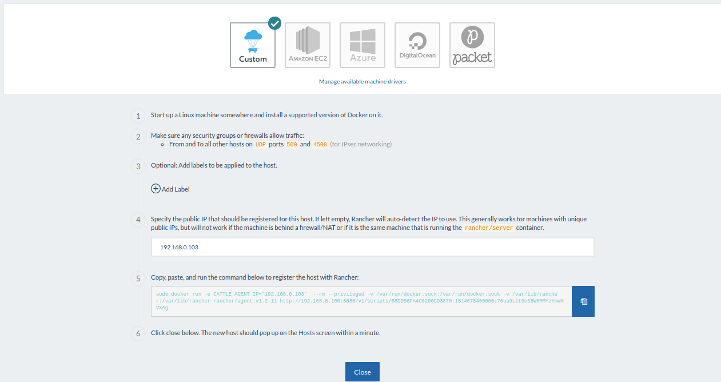This screenshot has height=382, width=721.
Task: Click "Specify the public IP" instruction text
Action: click(x=369, y=223)
